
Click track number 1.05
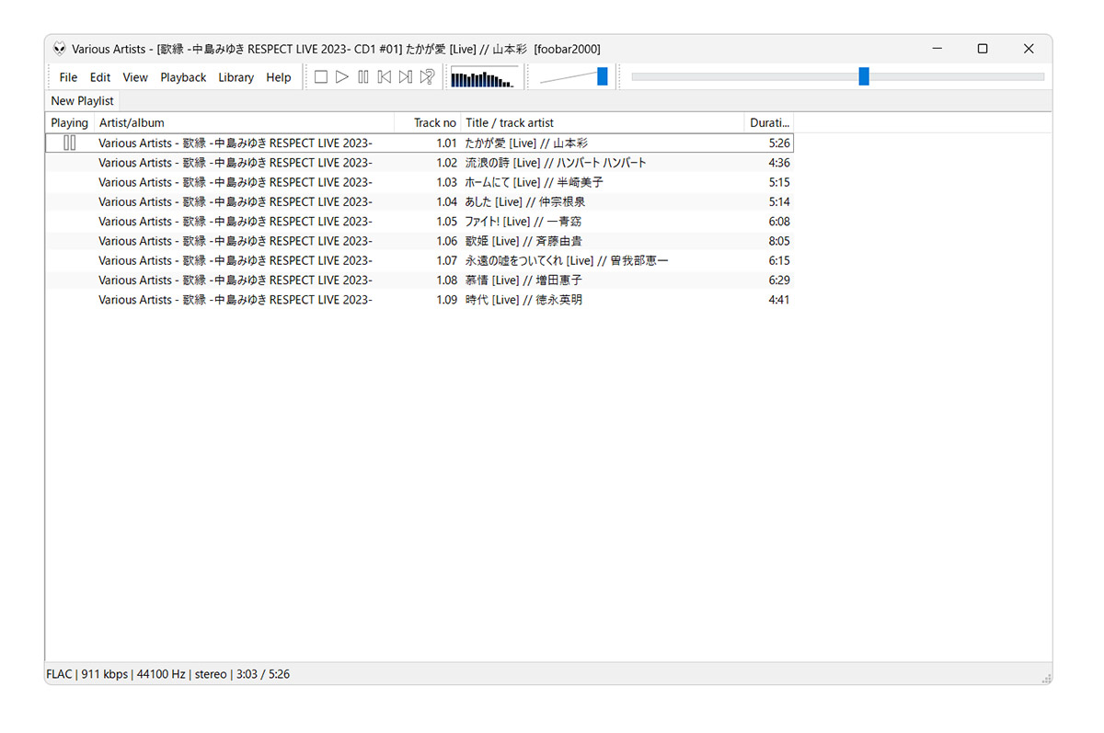coord(446,222)
